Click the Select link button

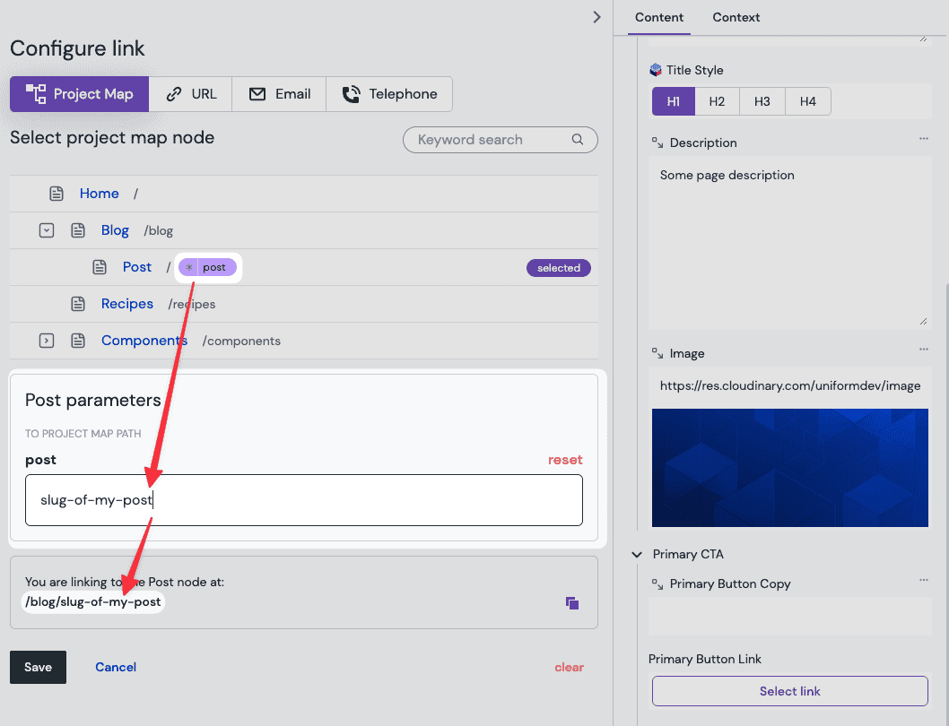click(790, 692)
